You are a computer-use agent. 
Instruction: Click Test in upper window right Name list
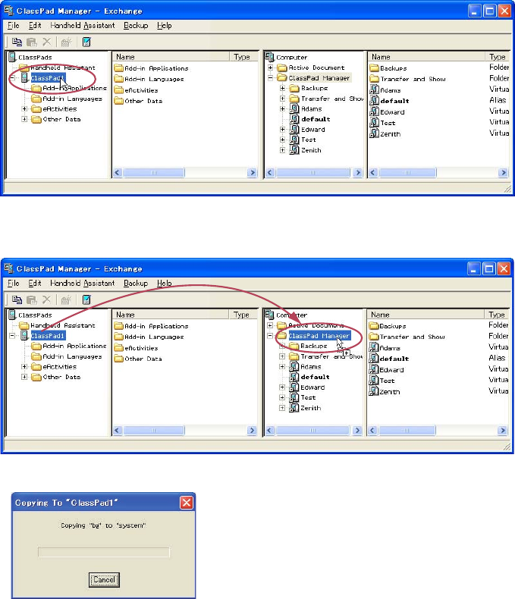pos(388,123)
